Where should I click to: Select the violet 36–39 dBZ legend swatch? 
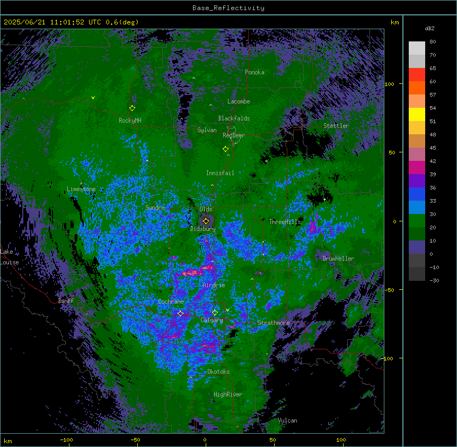(417, 181)
